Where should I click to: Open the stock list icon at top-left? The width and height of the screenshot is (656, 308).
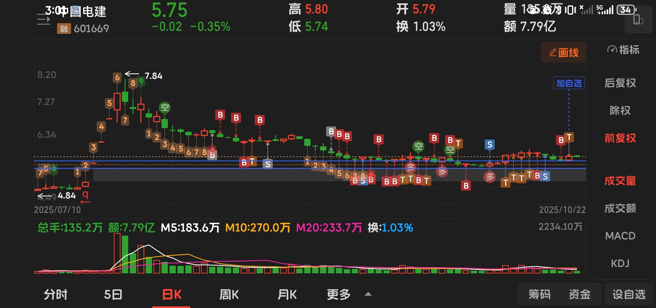(x=43, y=20)
